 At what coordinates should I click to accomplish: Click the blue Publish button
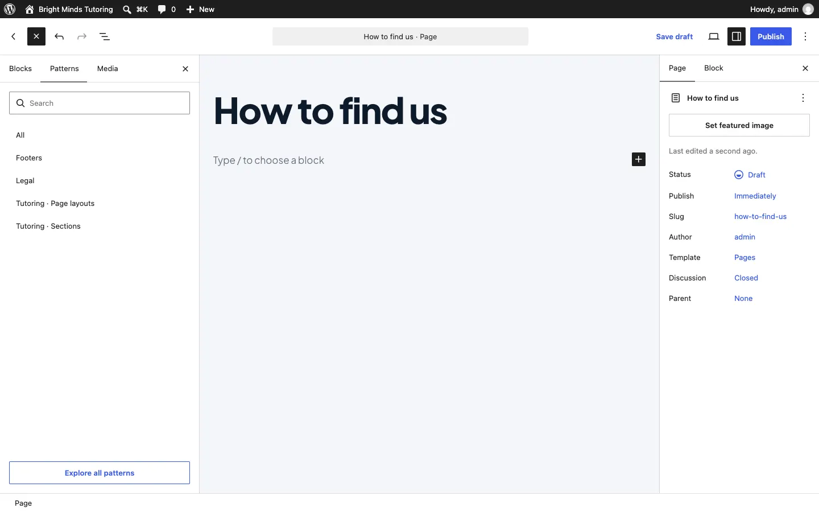pyautogui.click(x=771, y=36)
